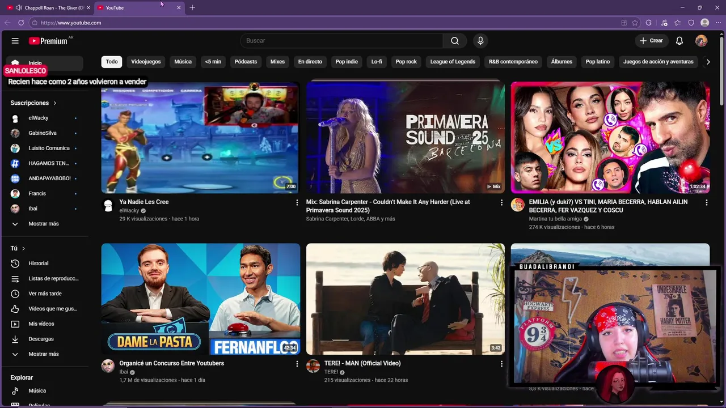
Task: Click the Crear button
Action: [651, 41]
